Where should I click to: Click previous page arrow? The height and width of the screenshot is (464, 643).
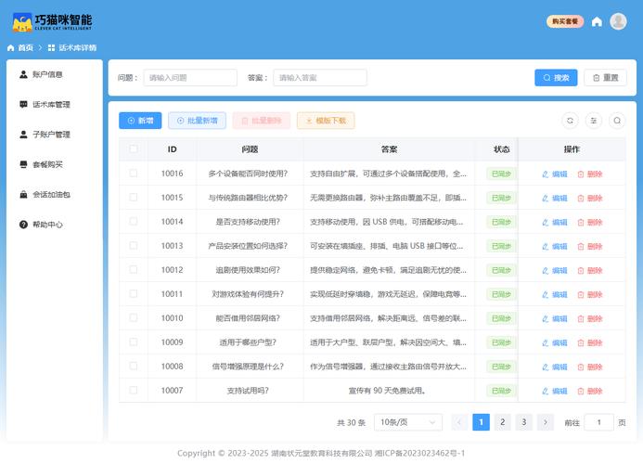click(x=459, y=422)
